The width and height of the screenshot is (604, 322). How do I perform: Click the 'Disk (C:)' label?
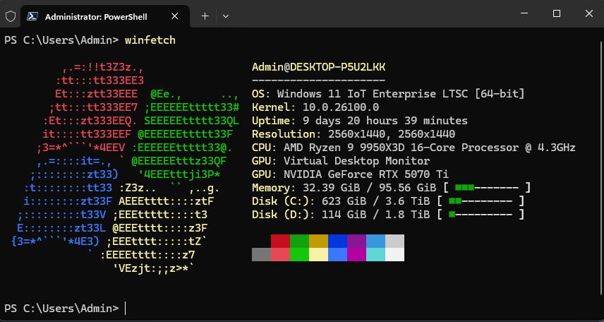coord(280,201)
